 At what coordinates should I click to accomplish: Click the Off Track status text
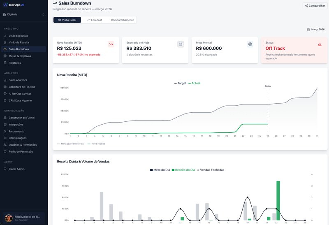275,48
